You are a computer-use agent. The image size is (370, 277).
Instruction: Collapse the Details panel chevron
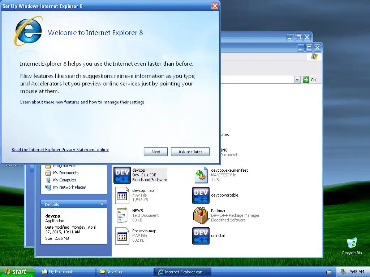pyautogui.click(x=102, y=204)
